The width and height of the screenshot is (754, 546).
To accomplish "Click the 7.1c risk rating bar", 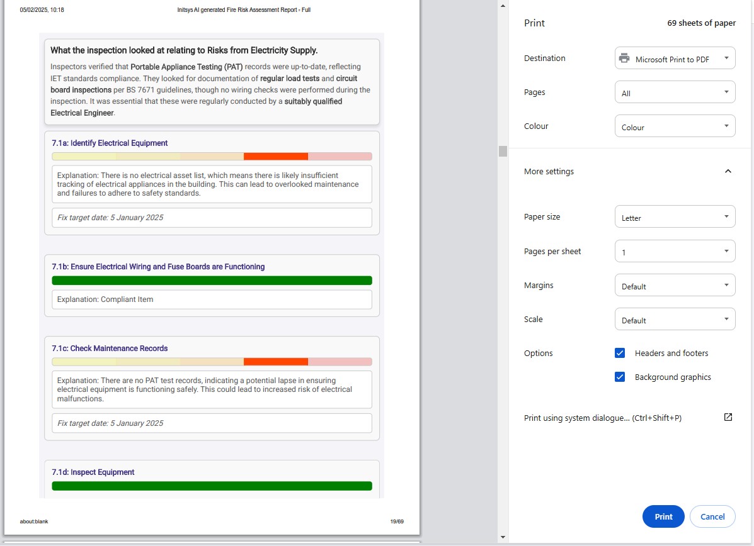I will pyautogui.click(x=212, y=362).
